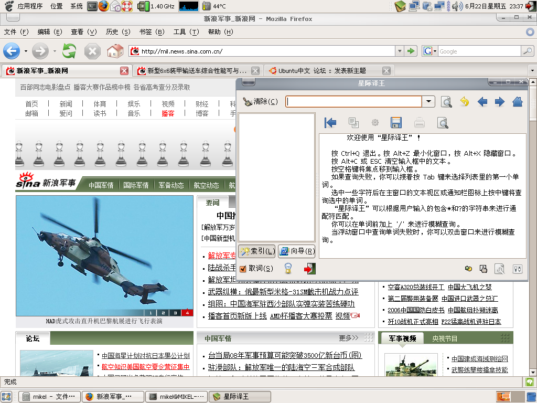The height and width of the screenshot is (403, 537).
Task: Click the Firefox stop loading button
Action: click(x=92, y=51)
